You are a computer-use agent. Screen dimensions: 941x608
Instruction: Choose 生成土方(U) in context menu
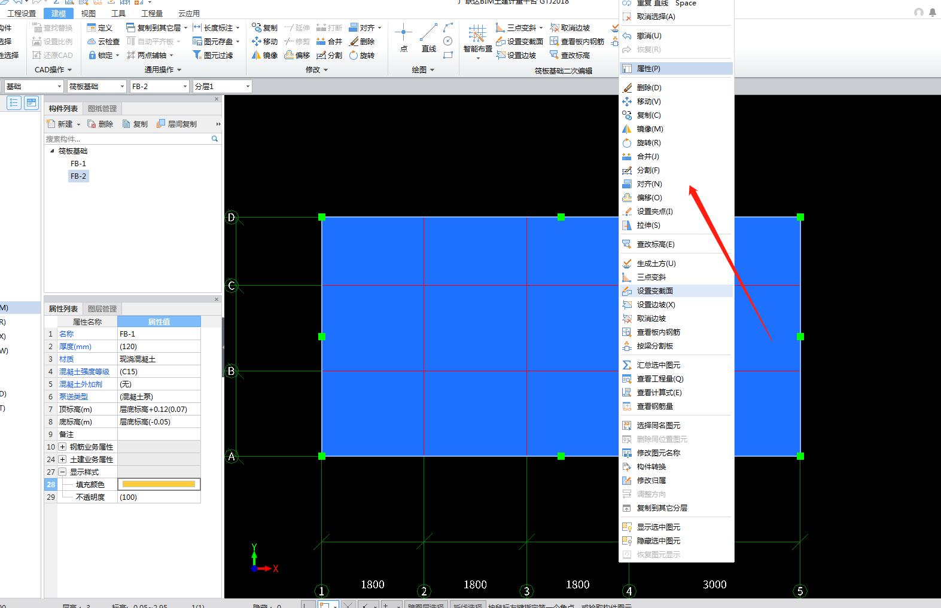(677, 264)
